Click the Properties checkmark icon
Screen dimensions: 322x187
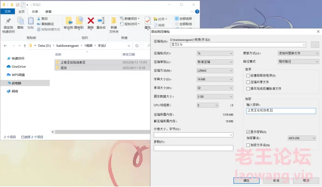click(x=147, y=21)
